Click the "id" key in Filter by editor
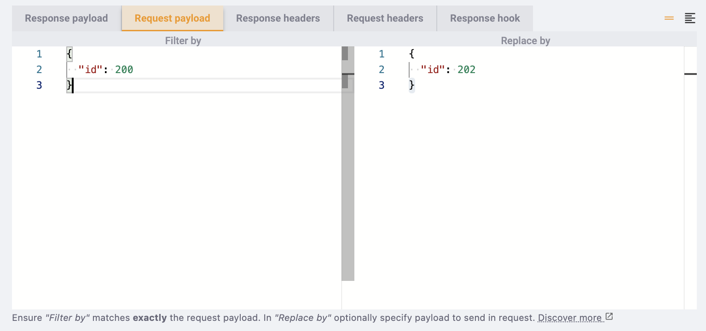The width and height of the screenshot is (706, 331). point(90,70)
